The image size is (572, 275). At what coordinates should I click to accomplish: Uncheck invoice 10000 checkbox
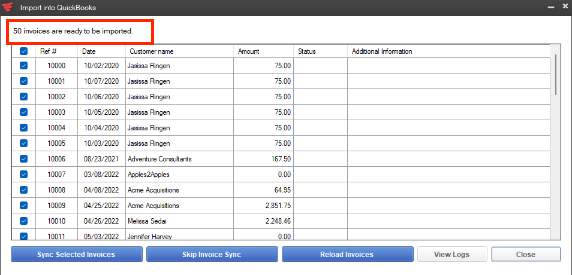pyautogui.click(x=23, y=66)
